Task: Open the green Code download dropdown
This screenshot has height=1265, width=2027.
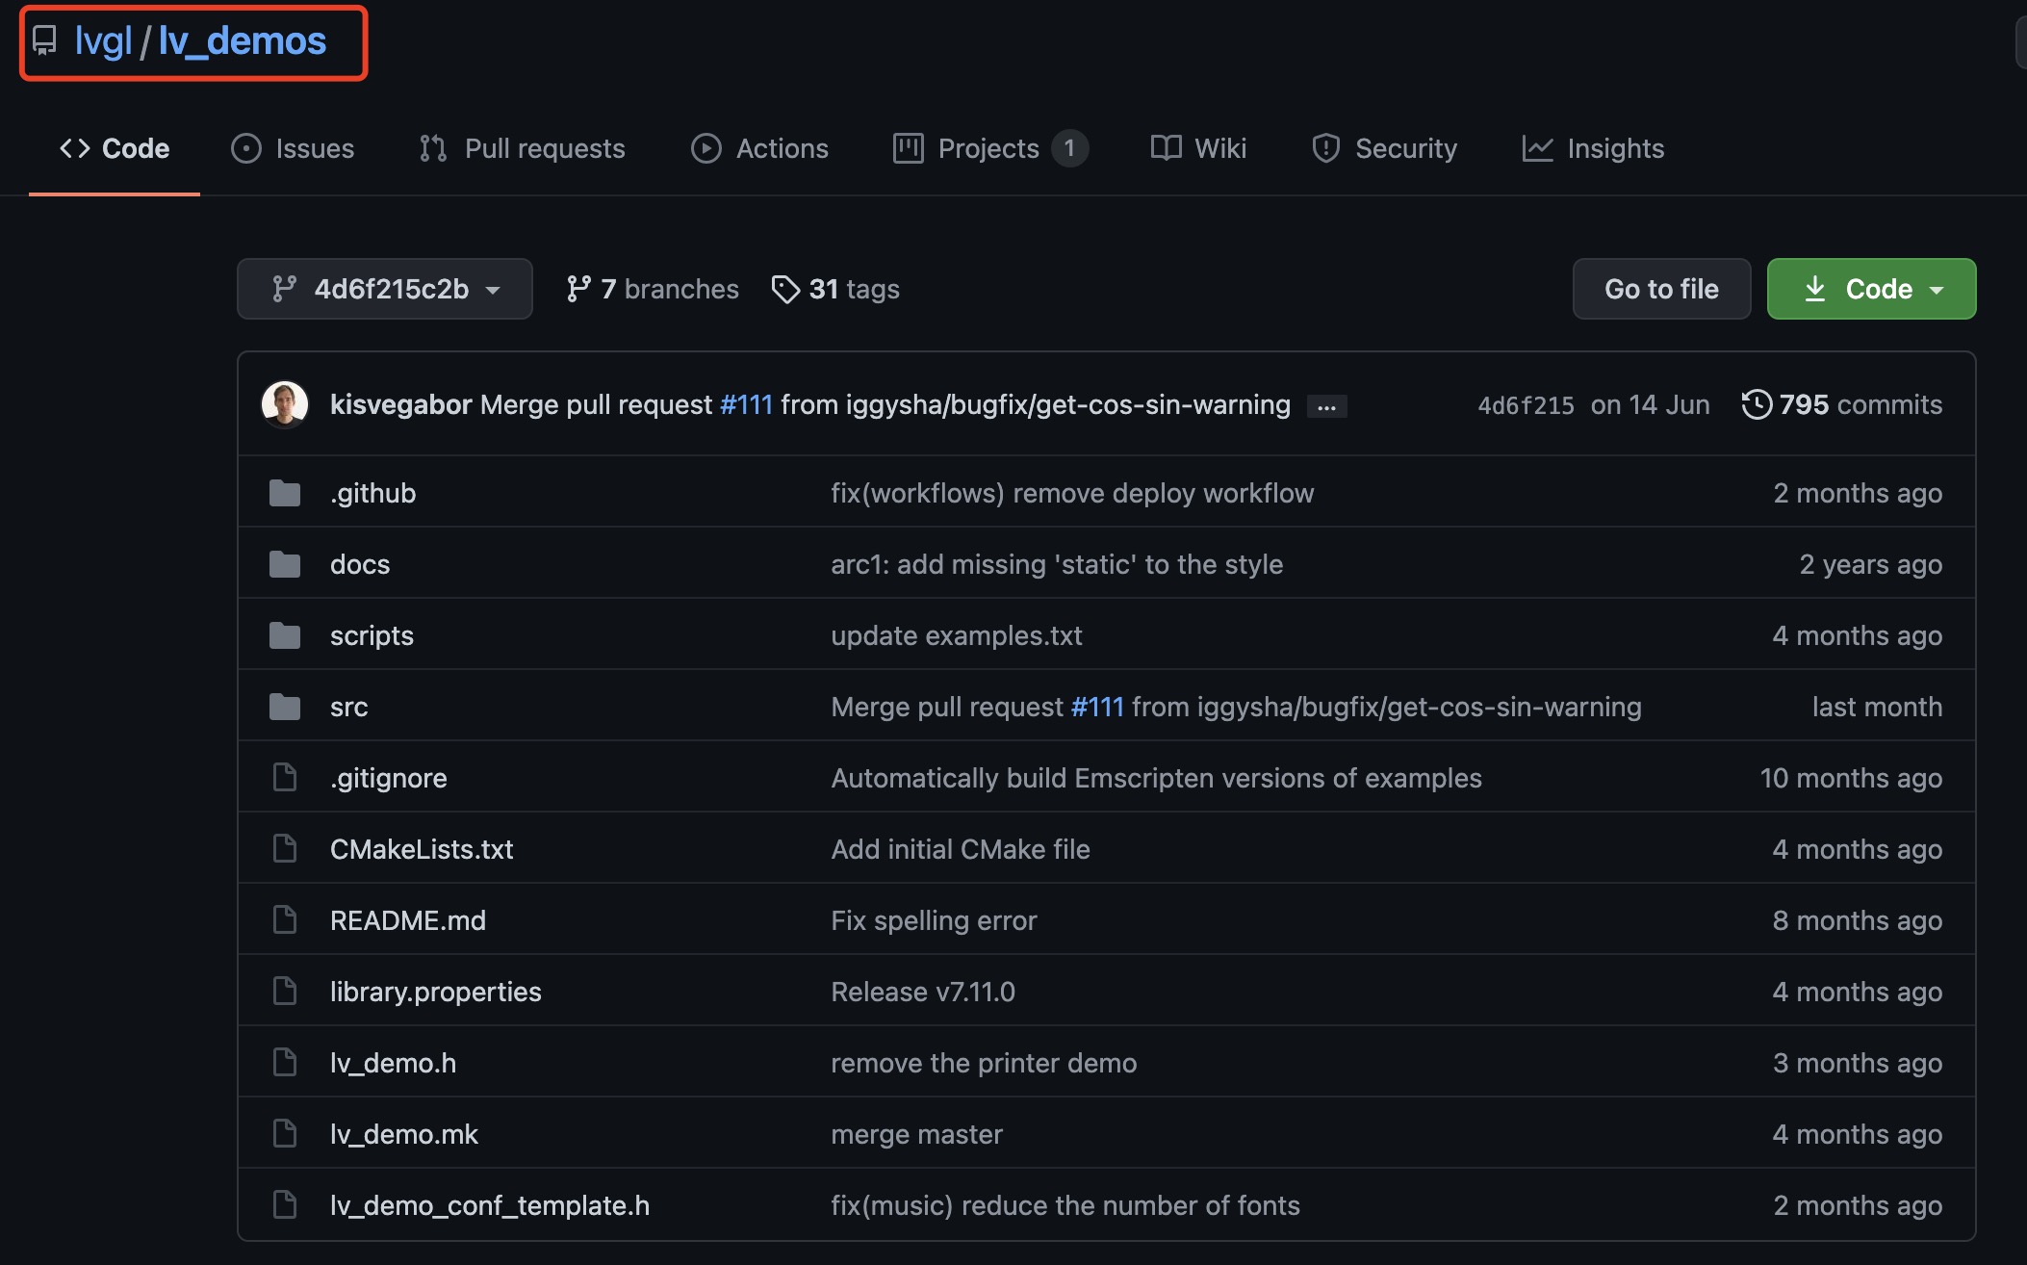Action: click(1871, 289)
